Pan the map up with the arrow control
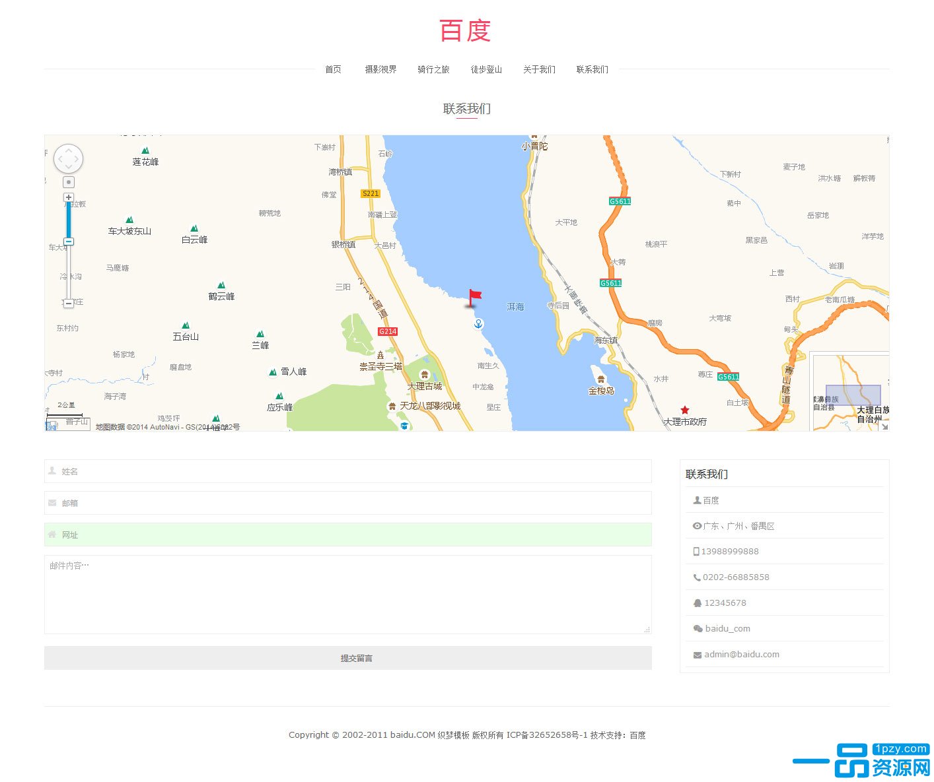934x782 pixels. pos(68,150)
